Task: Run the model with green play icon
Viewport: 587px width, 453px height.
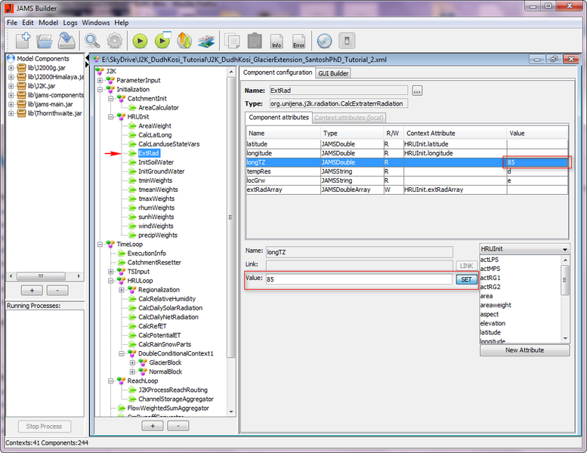Action: pos(140,41)
